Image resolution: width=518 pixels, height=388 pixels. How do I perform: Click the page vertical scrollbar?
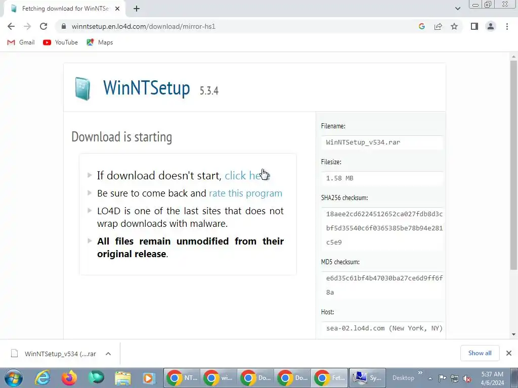pyautogui.click(x=513, y=165)
